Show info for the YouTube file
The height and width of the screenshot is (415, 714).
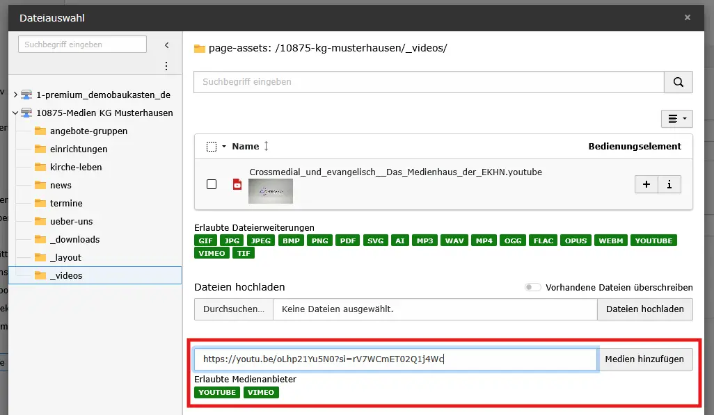click(669, 184)
